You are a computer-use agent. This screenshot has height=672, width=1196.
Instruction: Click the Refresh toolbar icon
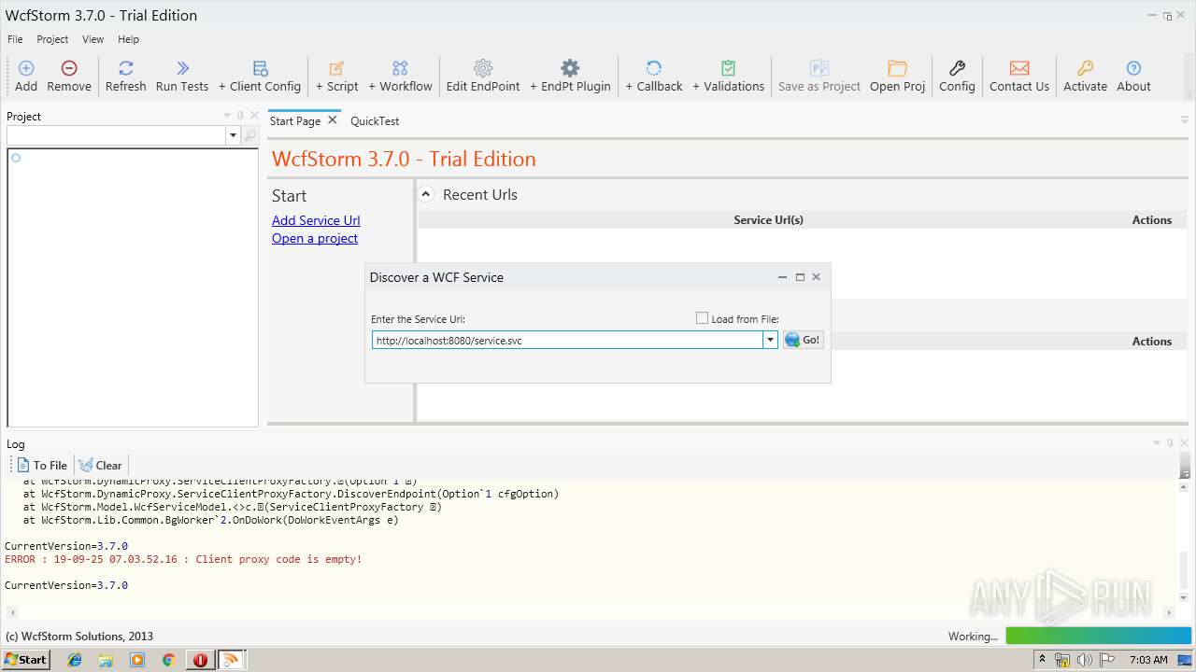point(125,68)
